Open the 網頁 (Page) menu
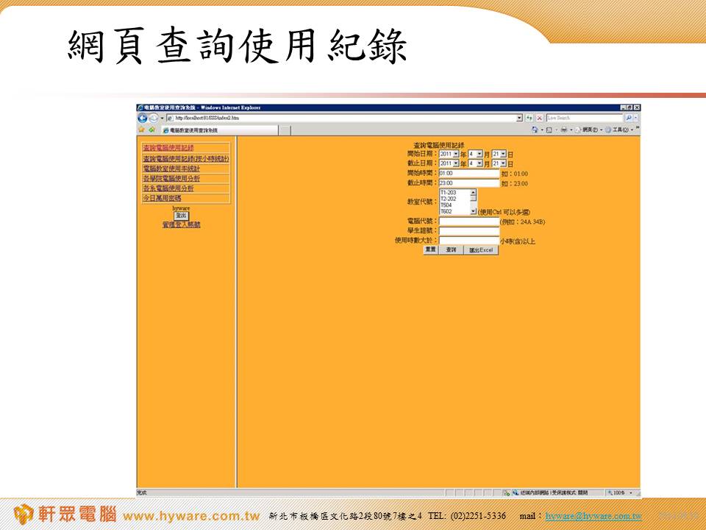 pos(591,130)
